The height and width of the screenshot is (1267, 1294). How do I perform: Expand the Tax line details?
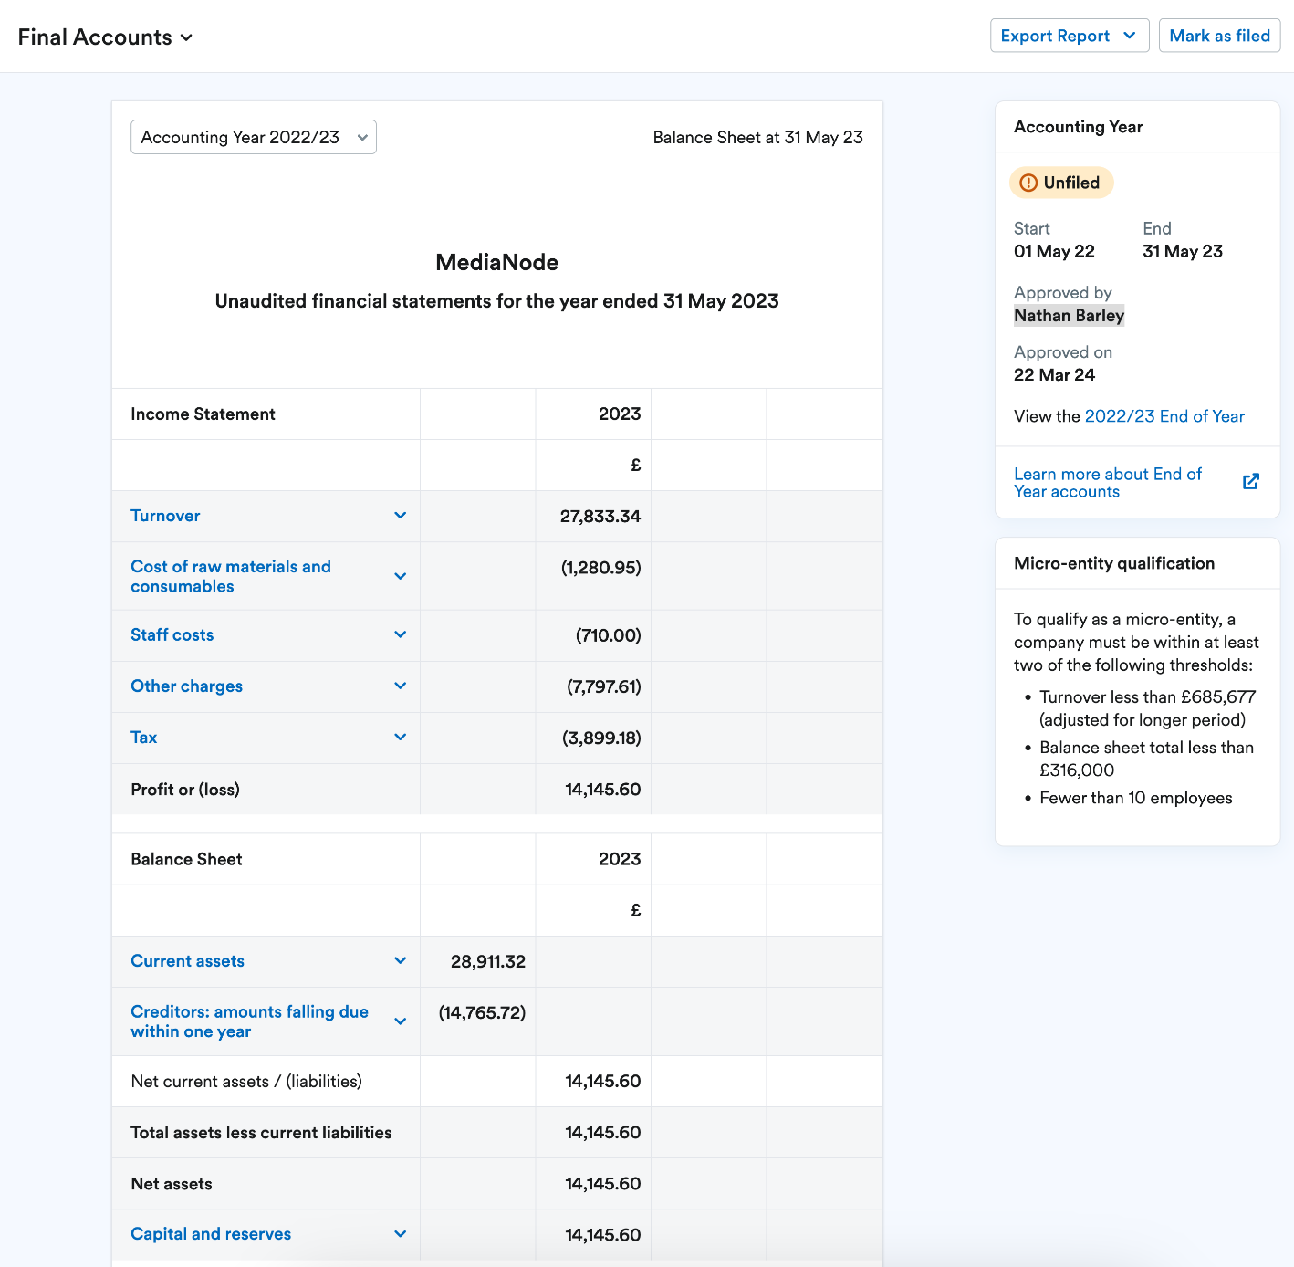400,737
